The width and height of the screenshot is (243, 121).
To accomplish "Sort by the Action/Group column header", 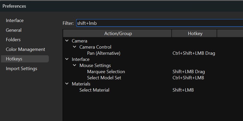I will pos(118,34).
